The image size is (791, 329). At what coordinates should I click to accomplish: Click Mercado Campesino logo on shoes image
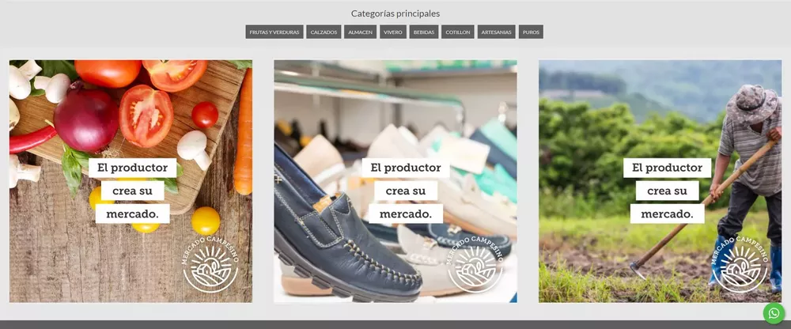tap(475, 264)
